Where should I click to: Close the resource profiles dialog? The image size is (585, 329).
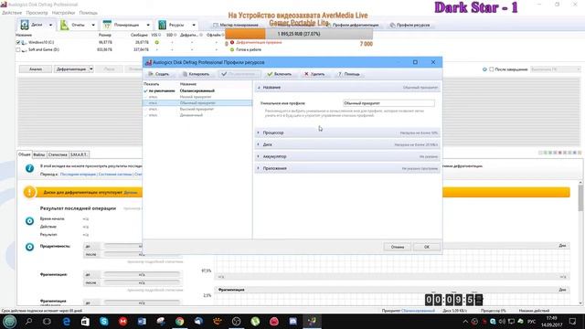pyautogui.click(x=433, y=62)
